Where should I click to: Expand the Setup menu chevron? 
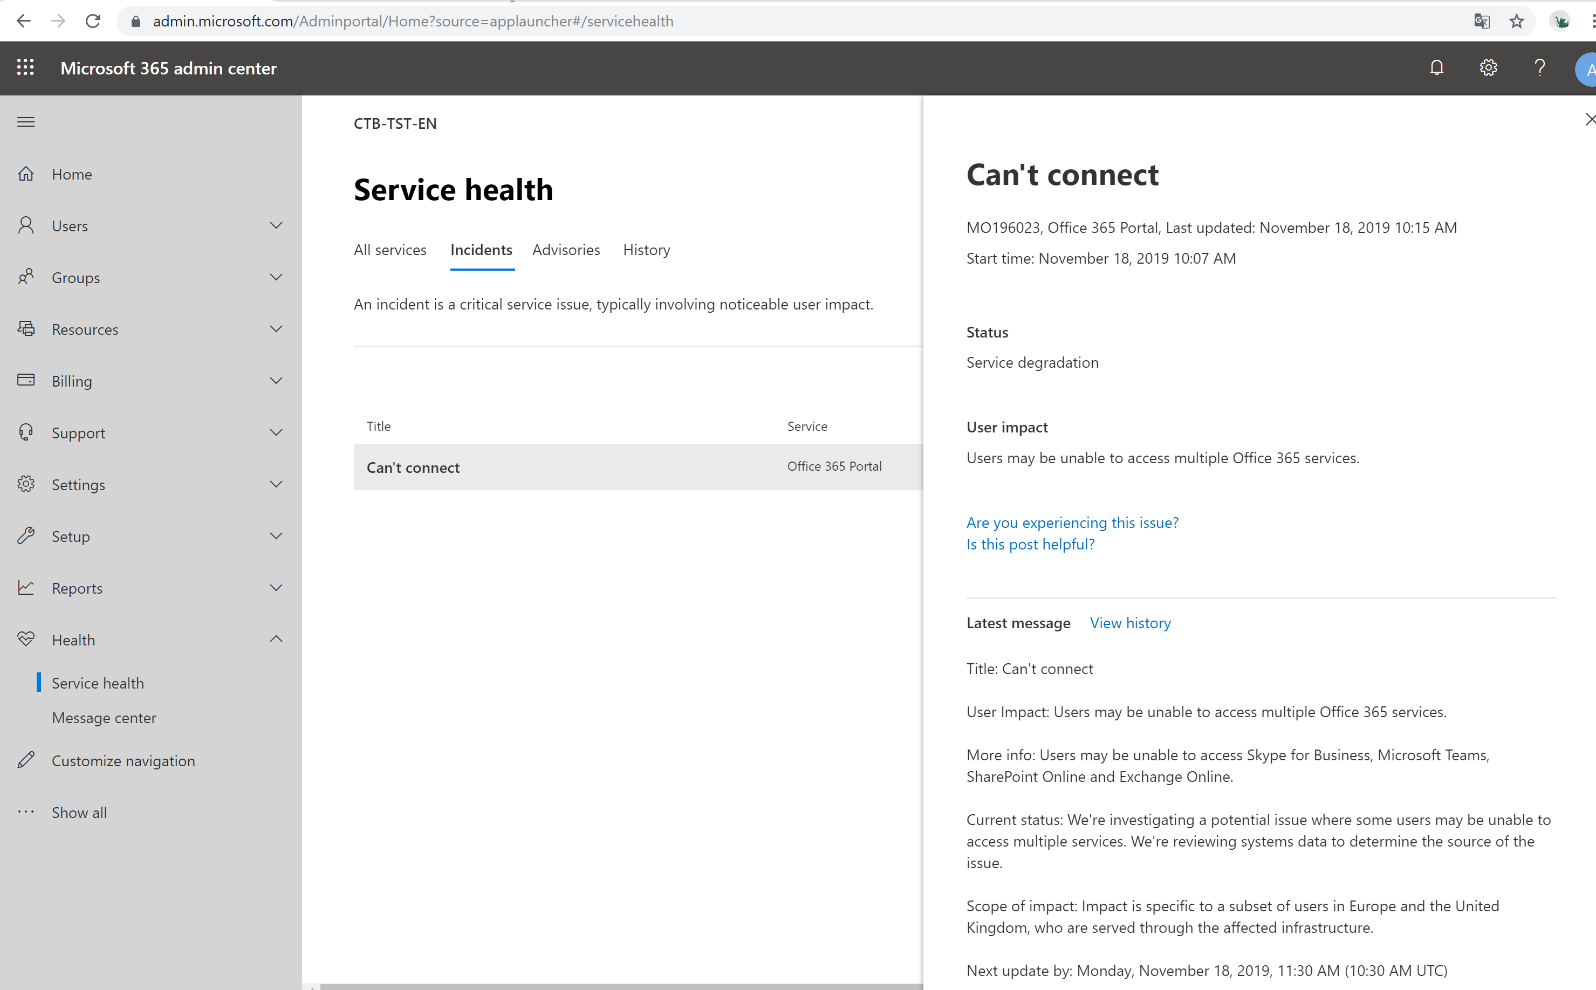[276, 535]
